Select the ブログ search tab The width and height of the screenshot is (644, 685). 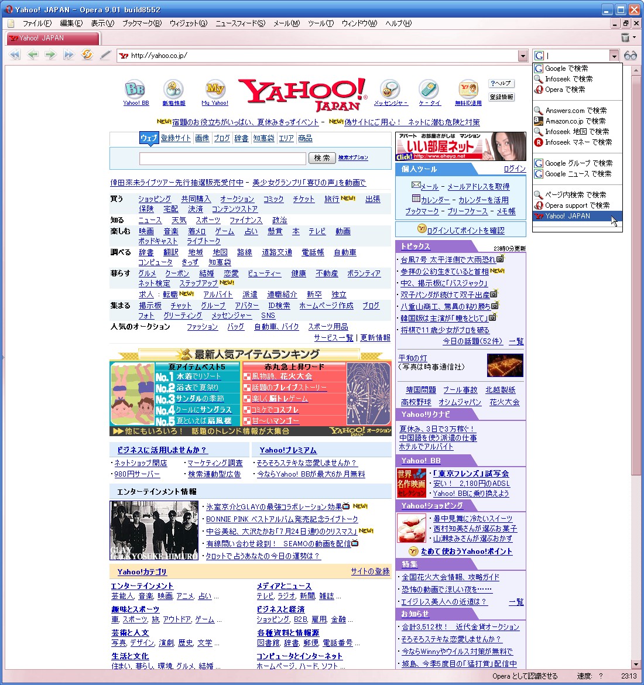point(221,138)
